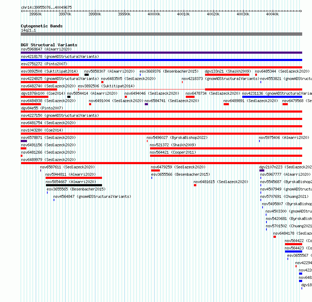Click the purple nsv6578871 variant block

(x=24, y=141)
